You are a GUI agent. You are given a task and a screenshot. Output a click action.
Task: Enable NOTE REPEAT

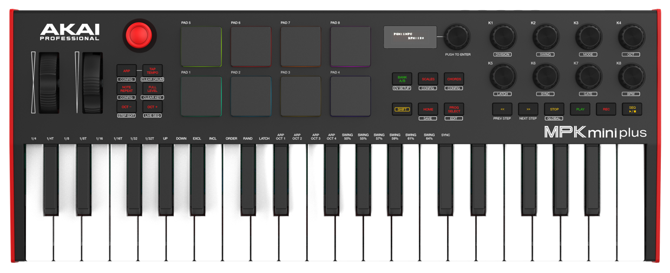(x=126, y=89)
